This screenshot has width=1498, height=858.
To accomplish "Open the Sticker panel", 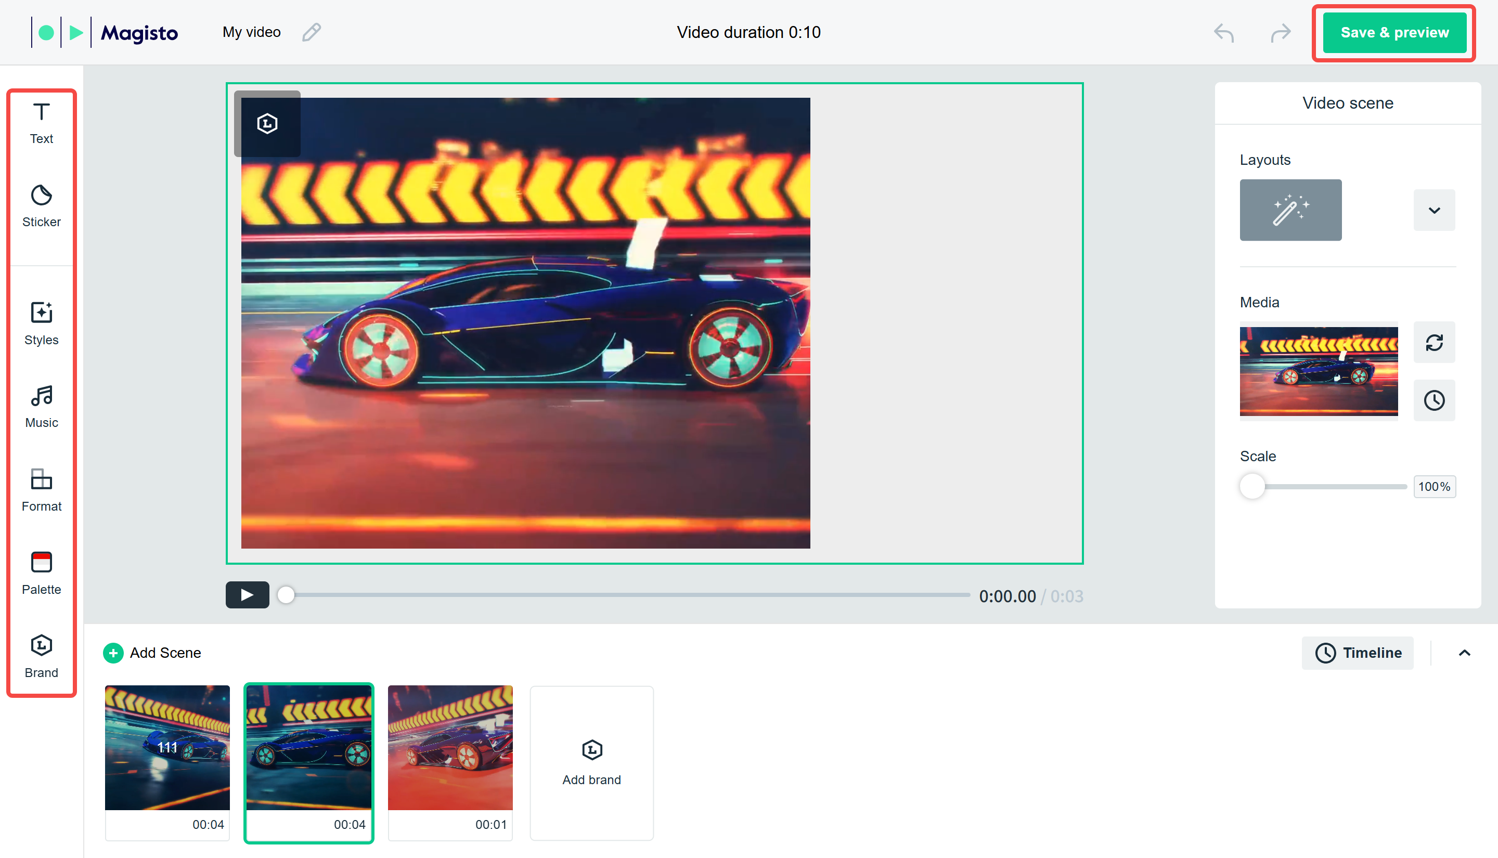I will click(x=41, y=206).
